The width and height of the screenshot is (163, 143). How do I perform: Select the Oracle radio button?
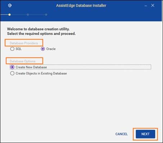pyautogui.click(x=43, y=49)
